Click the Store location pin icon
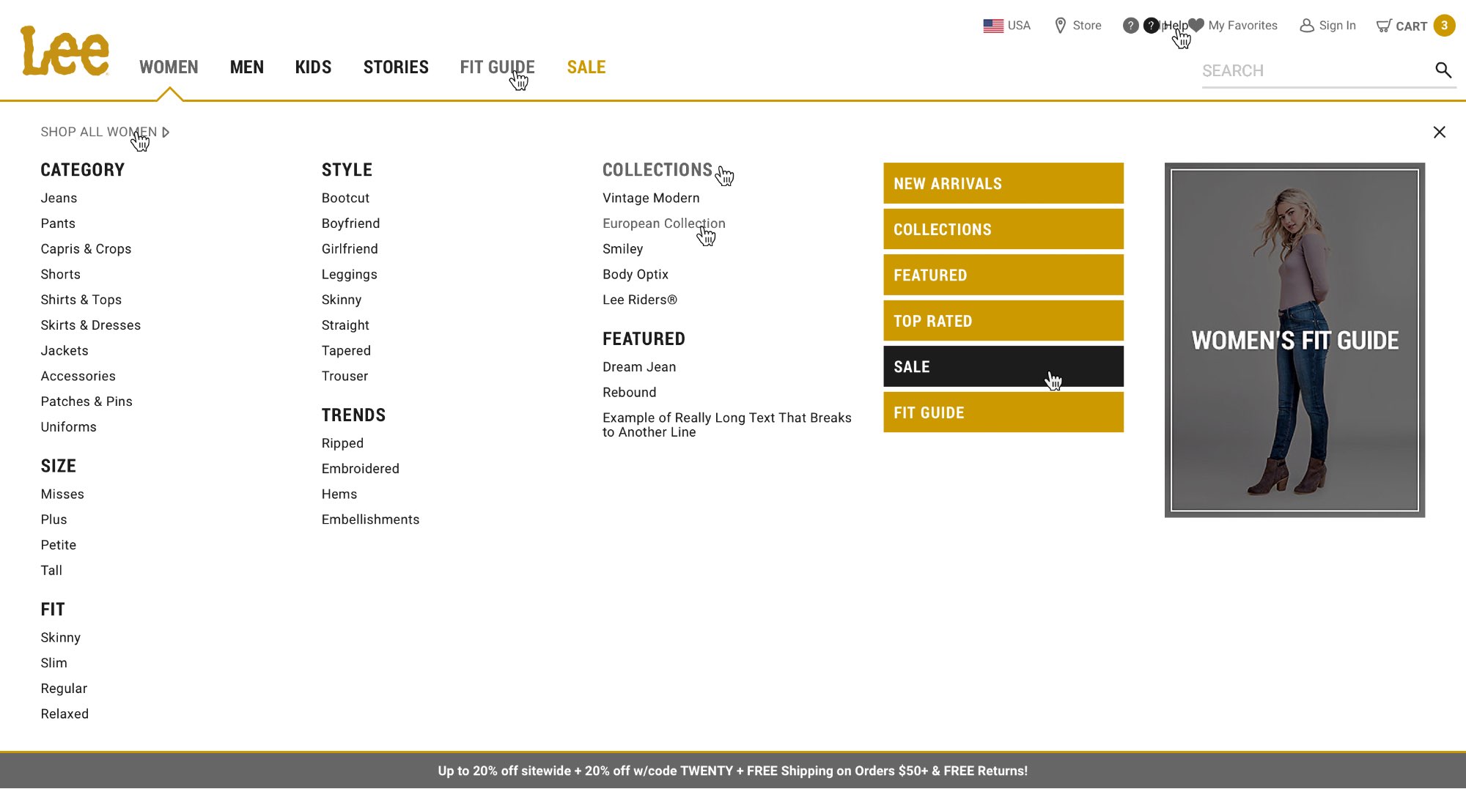Screen dimensions: 1466x789 (1060, 26)
